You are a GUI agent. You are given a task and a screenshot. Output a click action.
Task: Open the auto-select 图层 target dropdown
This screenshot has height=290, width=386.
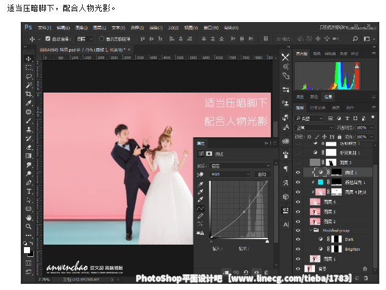(x=85, y=39)
